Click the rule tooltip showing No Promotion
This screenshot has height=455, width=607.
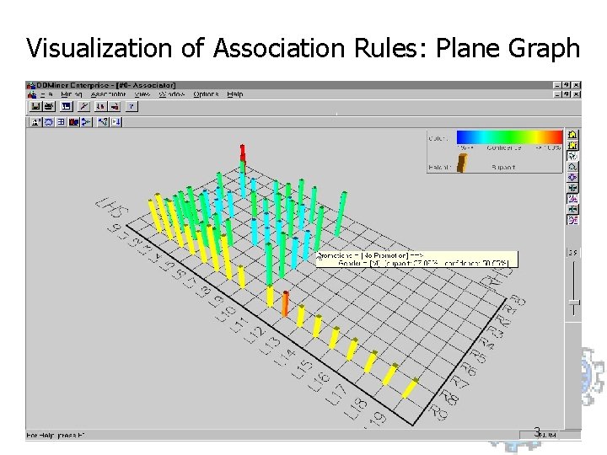pos(417,260)
